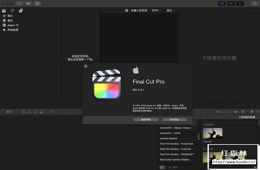Image resolution: width=260 pixels, height=170 pixels.
Task: Click the append clip to storyline icon
Action: click(x=35, y=112)
